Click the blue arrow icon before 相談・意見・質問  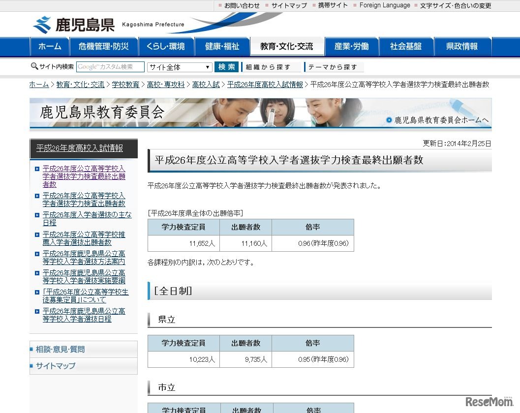coord(32,349)
